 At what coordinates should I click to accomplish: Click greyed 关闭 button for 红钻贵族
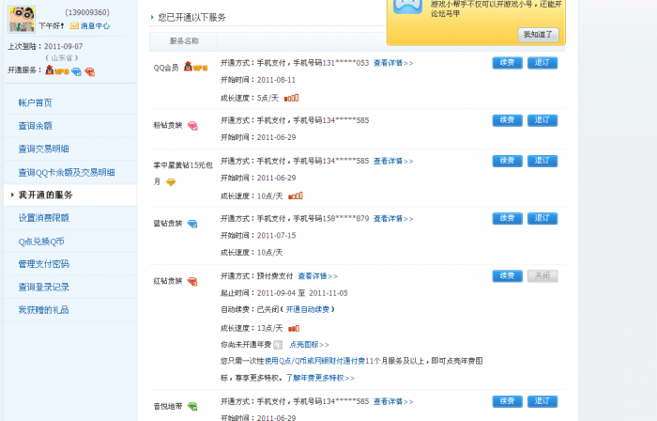[x=542, y=276]
